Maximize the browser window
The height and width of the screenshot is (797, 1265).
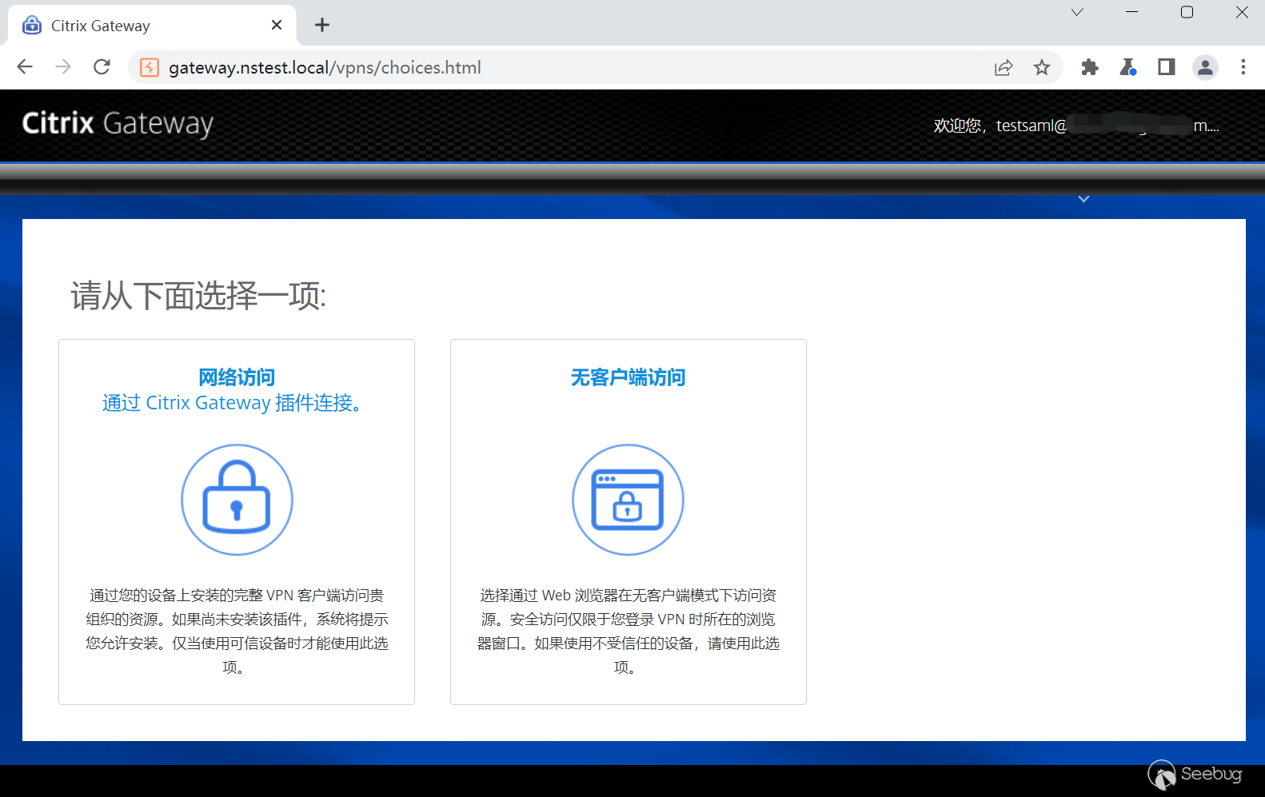click(1187, 12)
